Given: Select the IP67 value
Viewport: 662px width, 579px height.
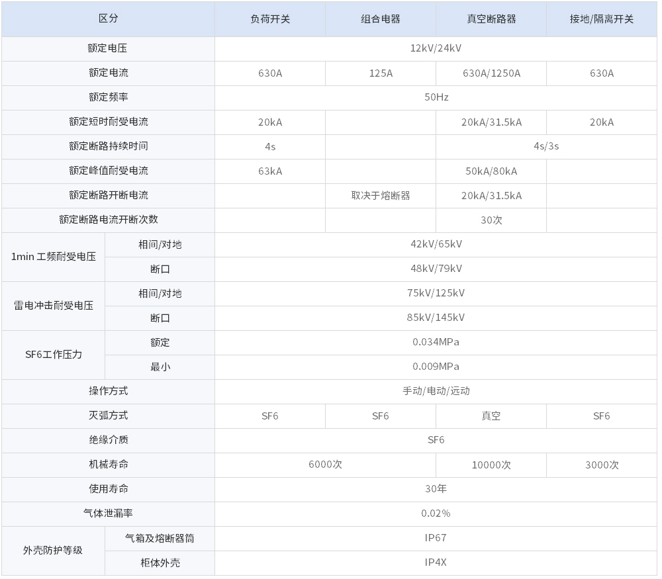Looking at the screenshot, I should 436,538.
